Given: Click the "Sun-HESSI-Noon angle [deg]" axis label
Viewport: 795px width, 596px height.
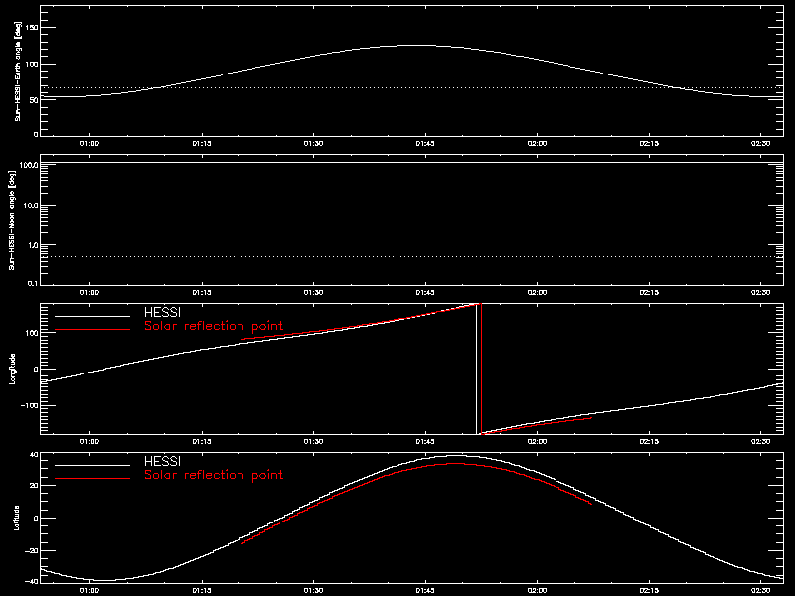Looking at the screenshot, I should (12, 220).
